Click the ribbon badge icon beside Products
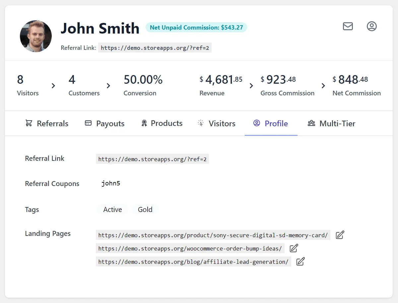This screenshot has width=398, height=303. tap(144, 123)
